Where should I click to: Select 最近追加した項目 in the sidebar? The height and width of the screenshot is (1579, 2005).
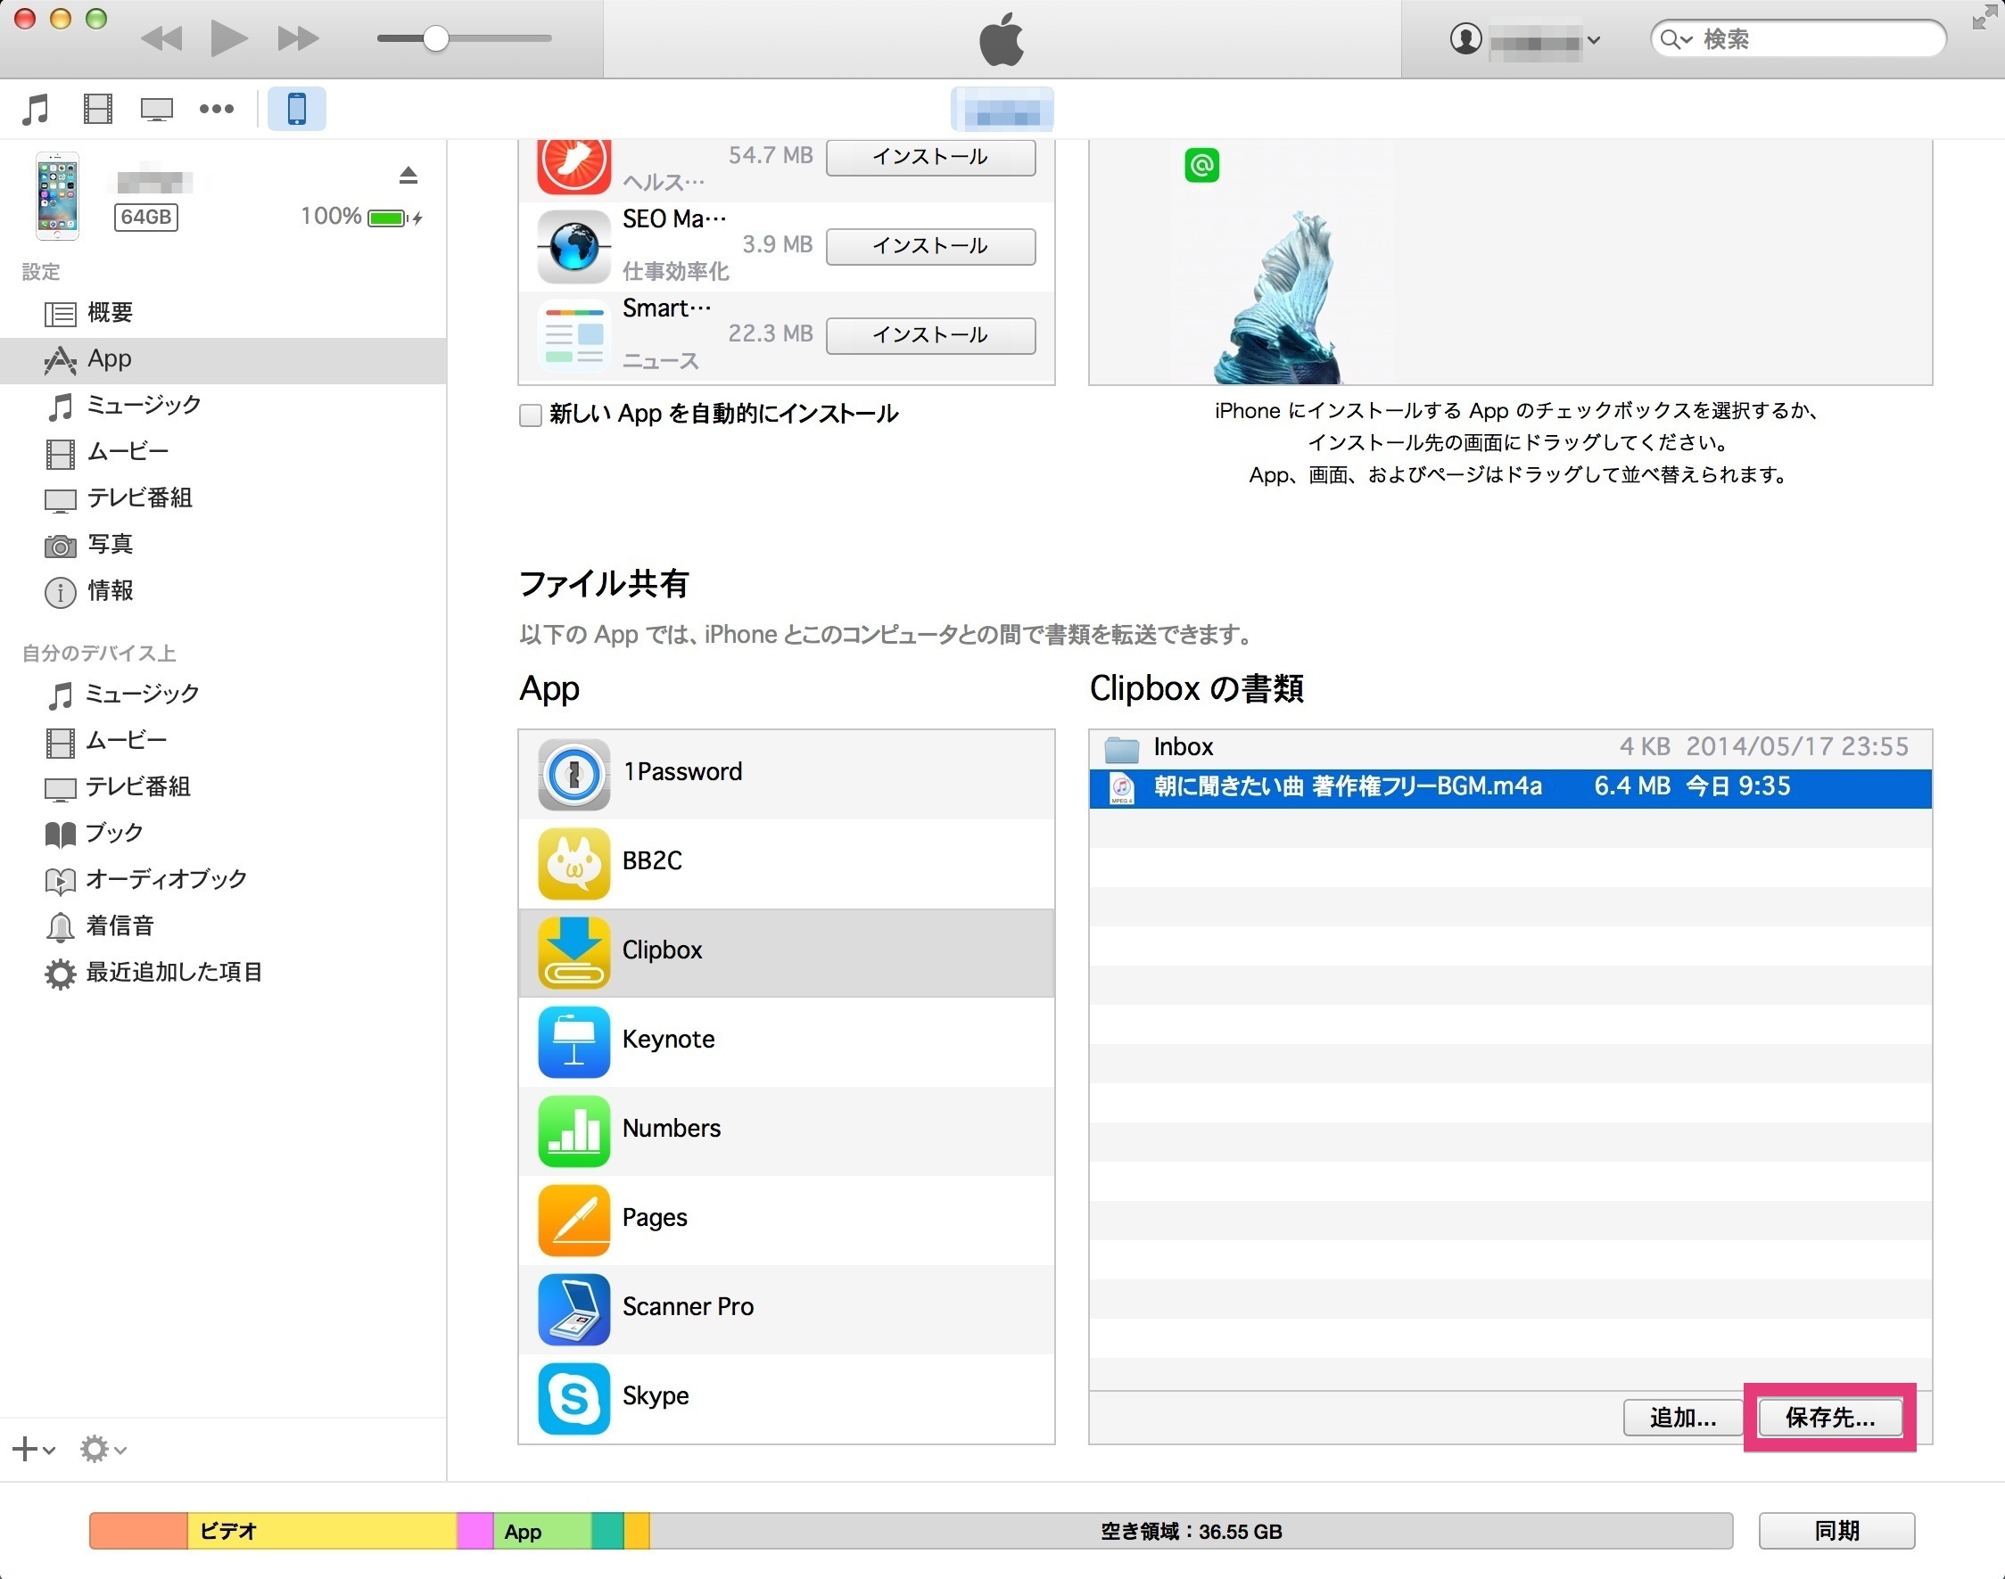223,973
